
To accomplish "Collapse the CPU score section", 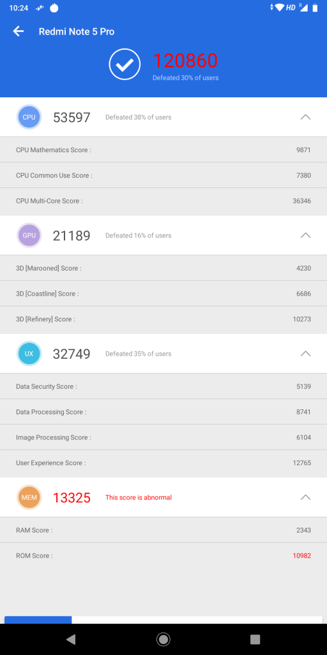I will coord(306,117).
